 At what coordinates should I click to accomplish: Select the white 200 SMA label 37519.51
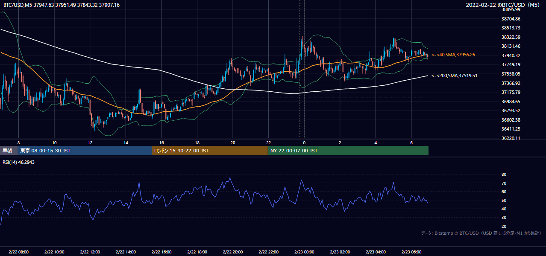454,76
